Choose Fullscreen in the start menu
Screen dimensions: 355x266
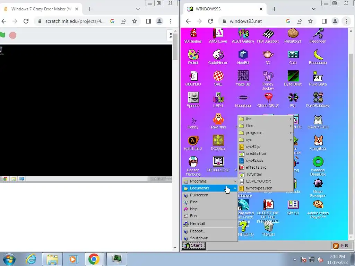point(210,195)
